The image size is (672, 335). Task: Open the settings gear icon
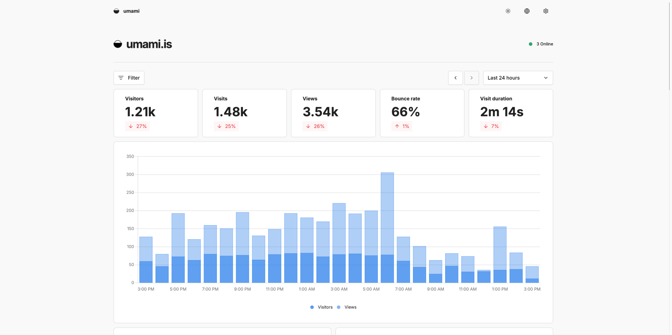546,11
